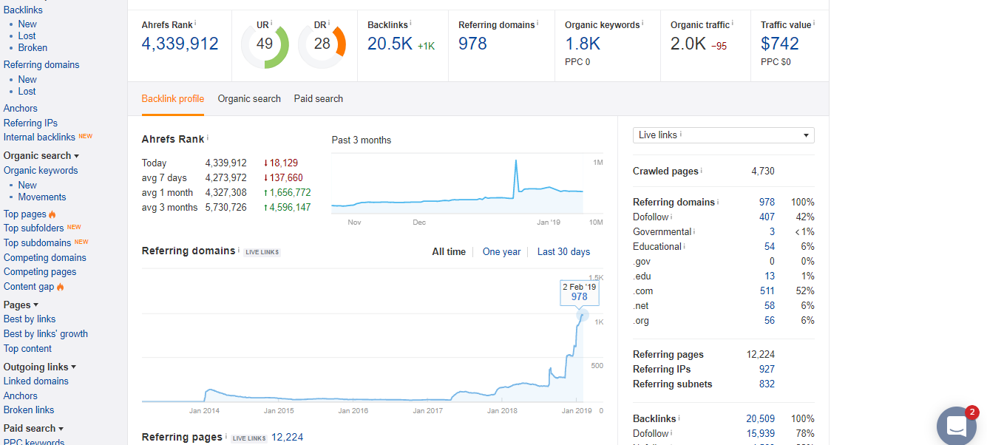This screenshot has width=987, height=445.
Task: Click the info icon beside Crawled pages
Action: pyautogui.click(x=702, y=171)
